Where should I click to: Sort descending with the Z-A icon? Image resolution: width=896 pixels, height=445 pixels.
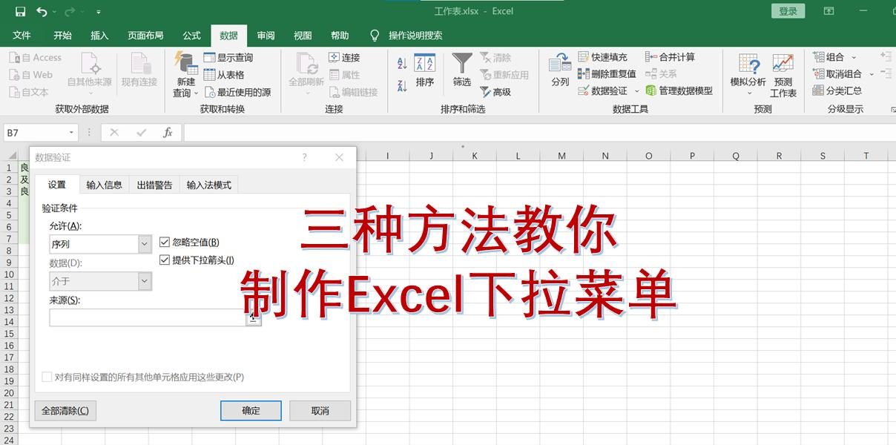[x=402, y=85]
